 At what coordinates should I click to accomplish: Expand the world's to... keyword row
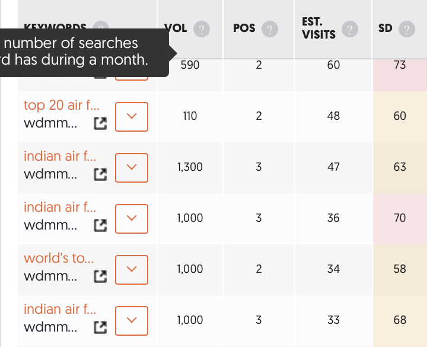pyautogui.click(x=132, y=270)
